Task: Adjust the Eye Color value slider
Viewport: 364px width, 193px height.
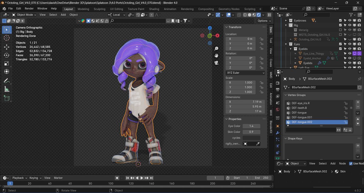Action: [251, 126]
